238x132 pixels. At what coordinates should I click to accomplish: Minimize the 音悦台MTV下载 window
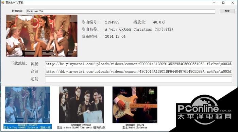click(x=214, y=3)
